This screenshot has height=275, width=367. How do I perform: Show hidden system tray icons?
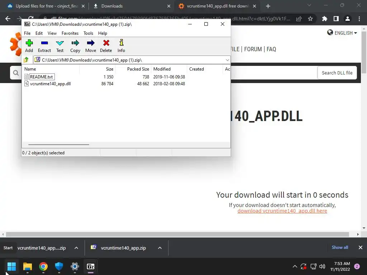click(295, 266)
